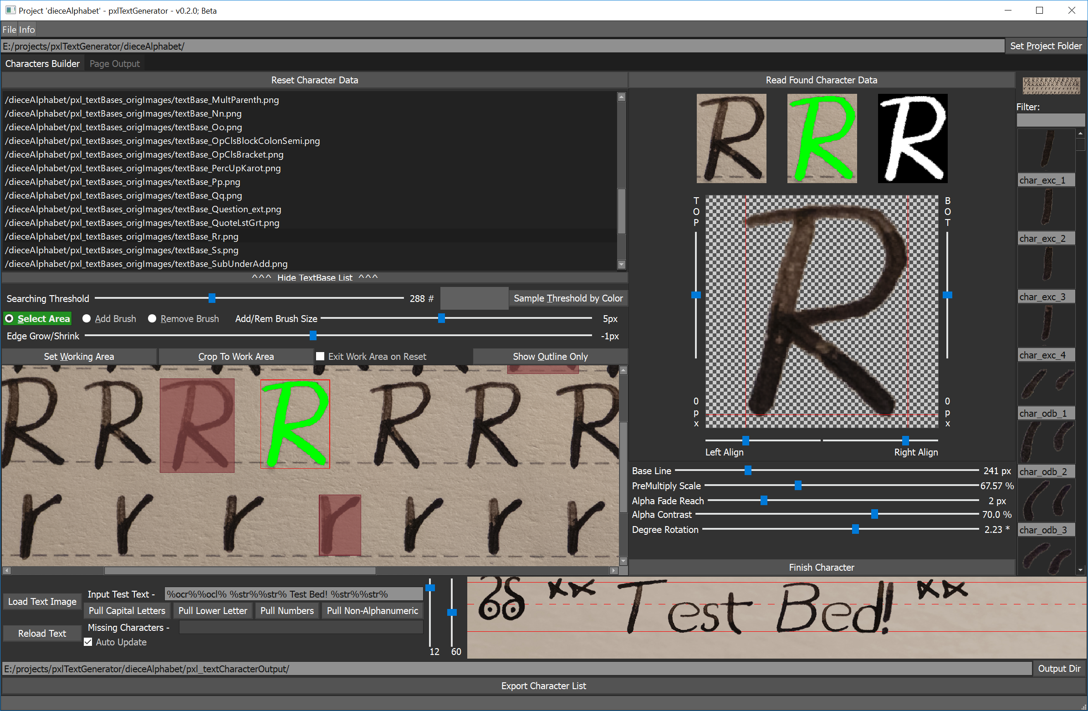Click the original R character preview thumbnail
This screenshot has height=711, width=1088.
click(x=731, y=138)
